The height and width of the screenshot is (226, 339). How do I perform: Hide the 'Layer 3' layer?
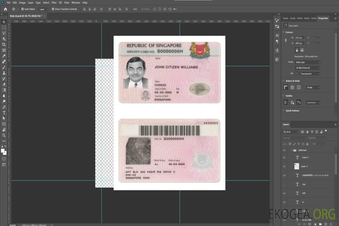pyautogui.click(x=284, y=166)
